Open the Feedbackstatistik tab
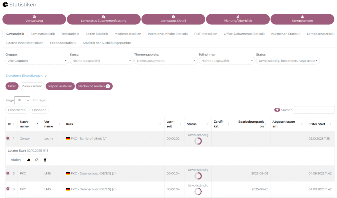Screen dimensions: 337x198 [x=63, y=43]
